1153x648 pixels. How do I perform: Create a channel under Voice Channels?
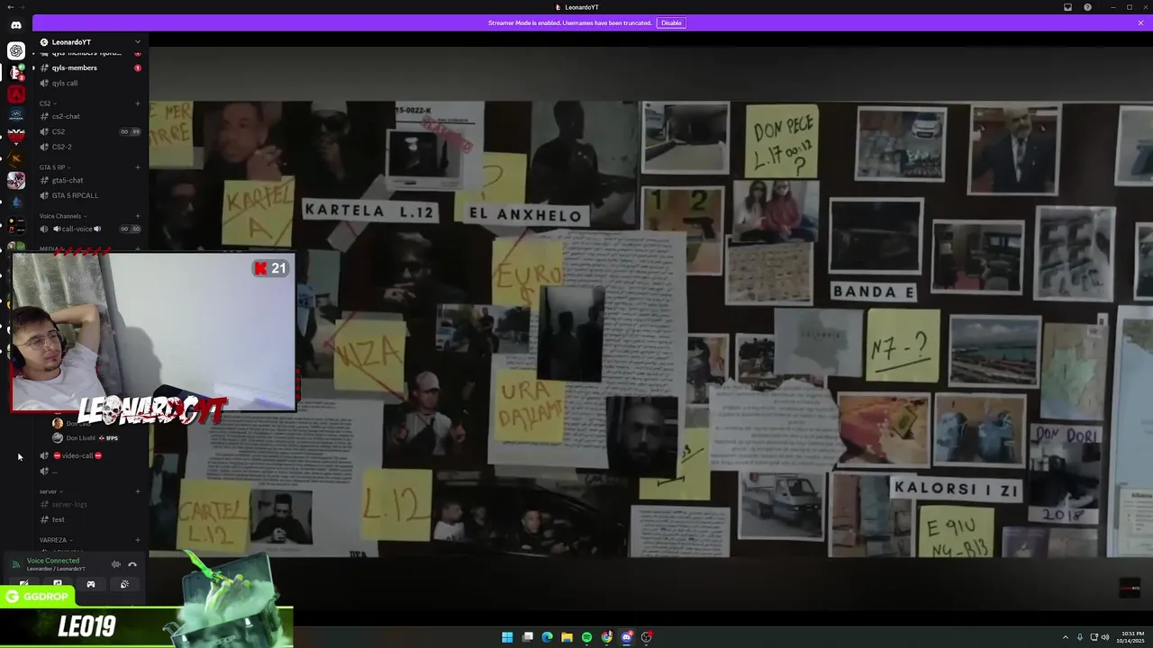pos(138,216)
